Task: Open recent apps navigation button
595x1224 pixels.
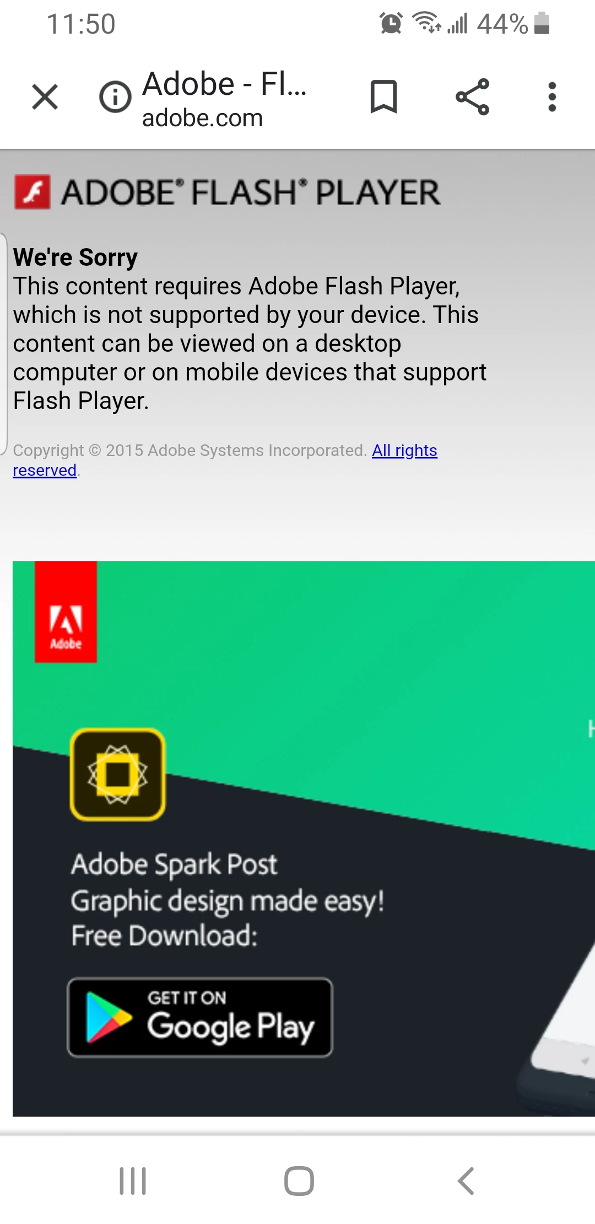Action: click(133, 1181)
